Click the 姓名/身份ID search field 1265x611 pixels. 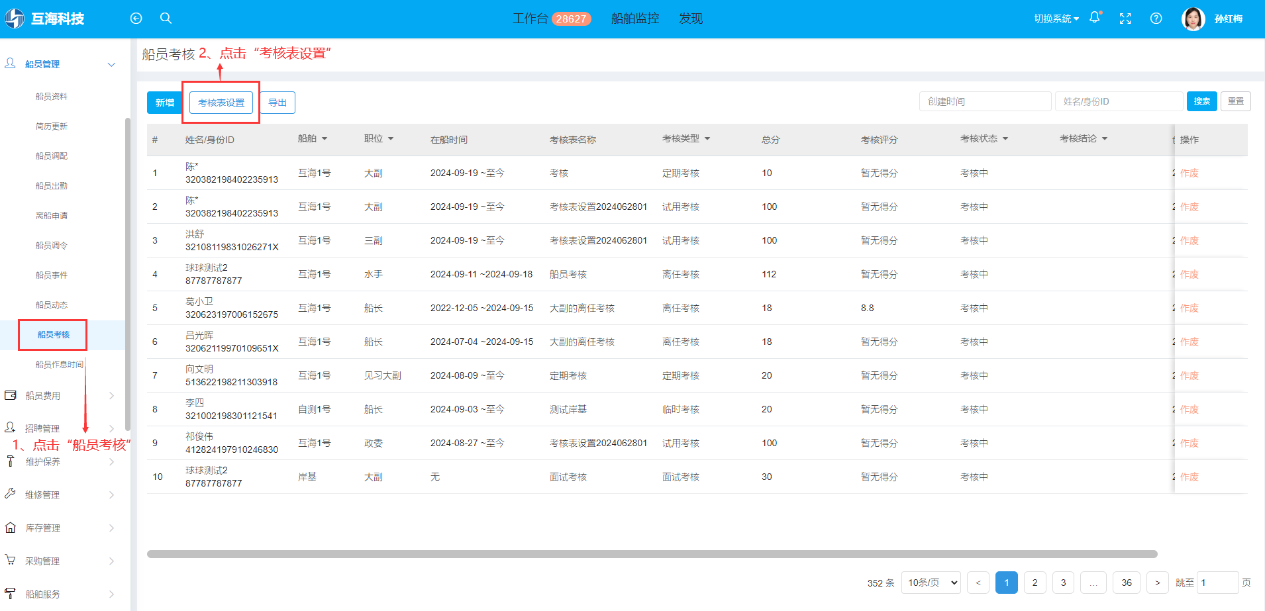[x=1119, y=101]
